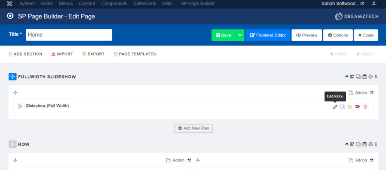This screenshot has height=170, width=386.
Task: Save the ROW section to library
Action: pyautogui.click(x=365, y=144)
